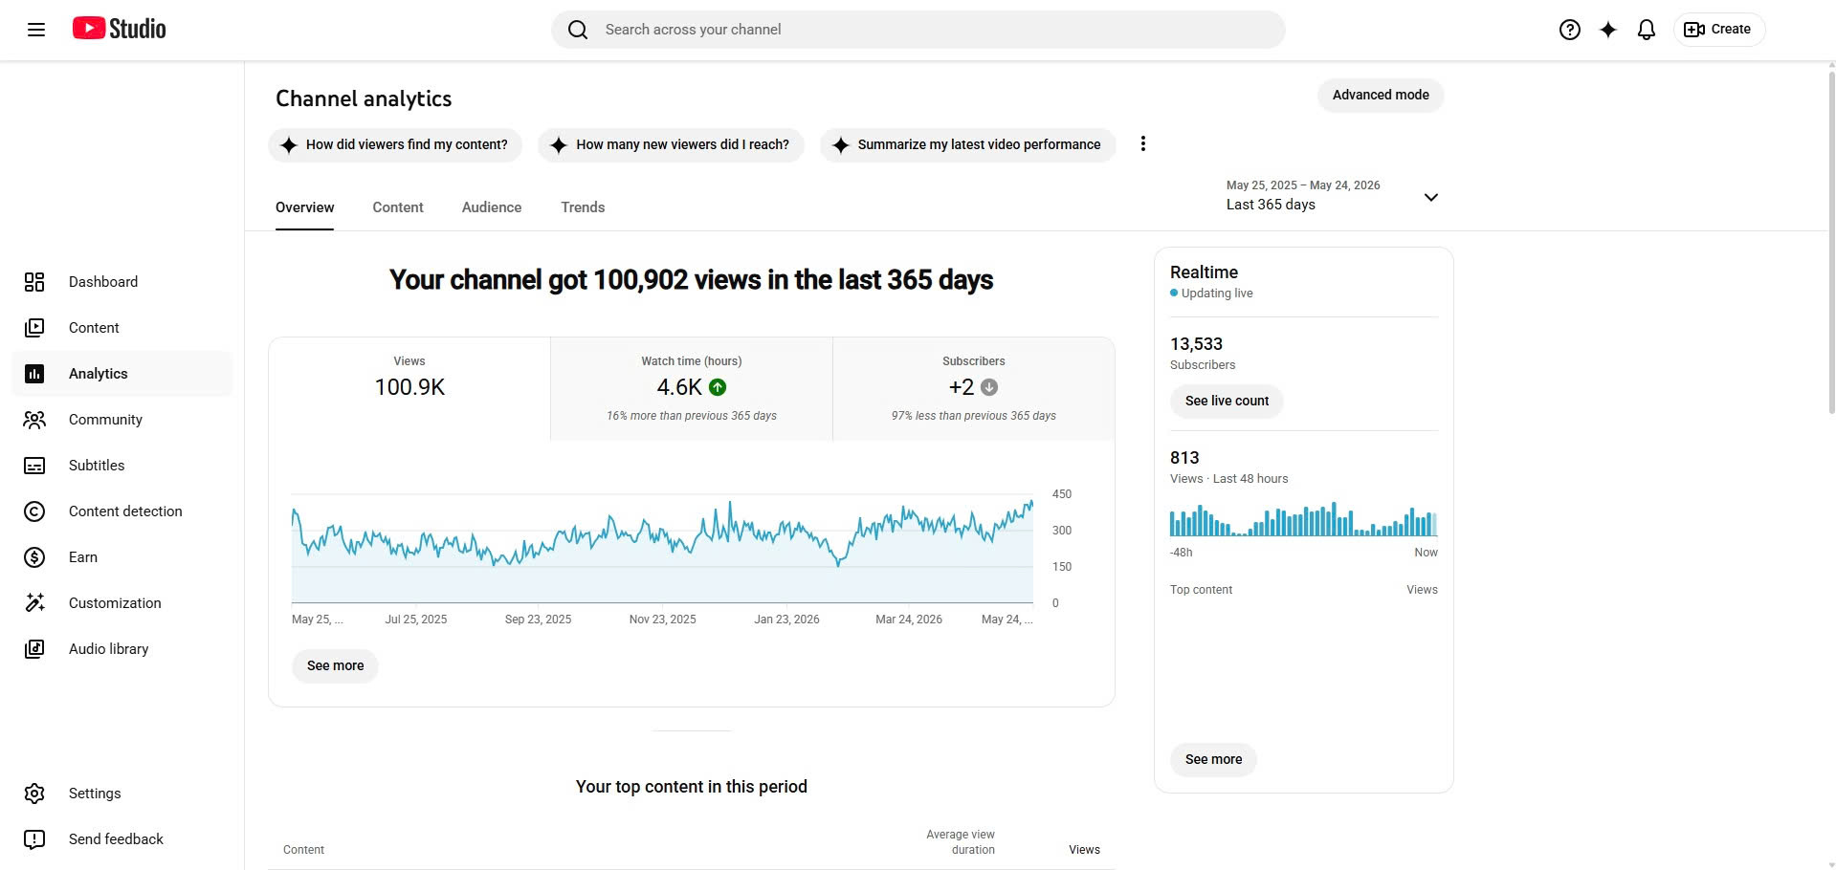Viewport: 1836px width, 870px height.
Task: Open the three-dot more prompts menu
Action: tap(1142, 144)
